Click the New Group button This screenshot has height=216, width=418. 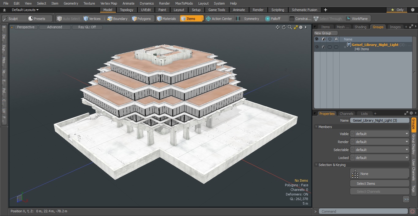(326, 33)
